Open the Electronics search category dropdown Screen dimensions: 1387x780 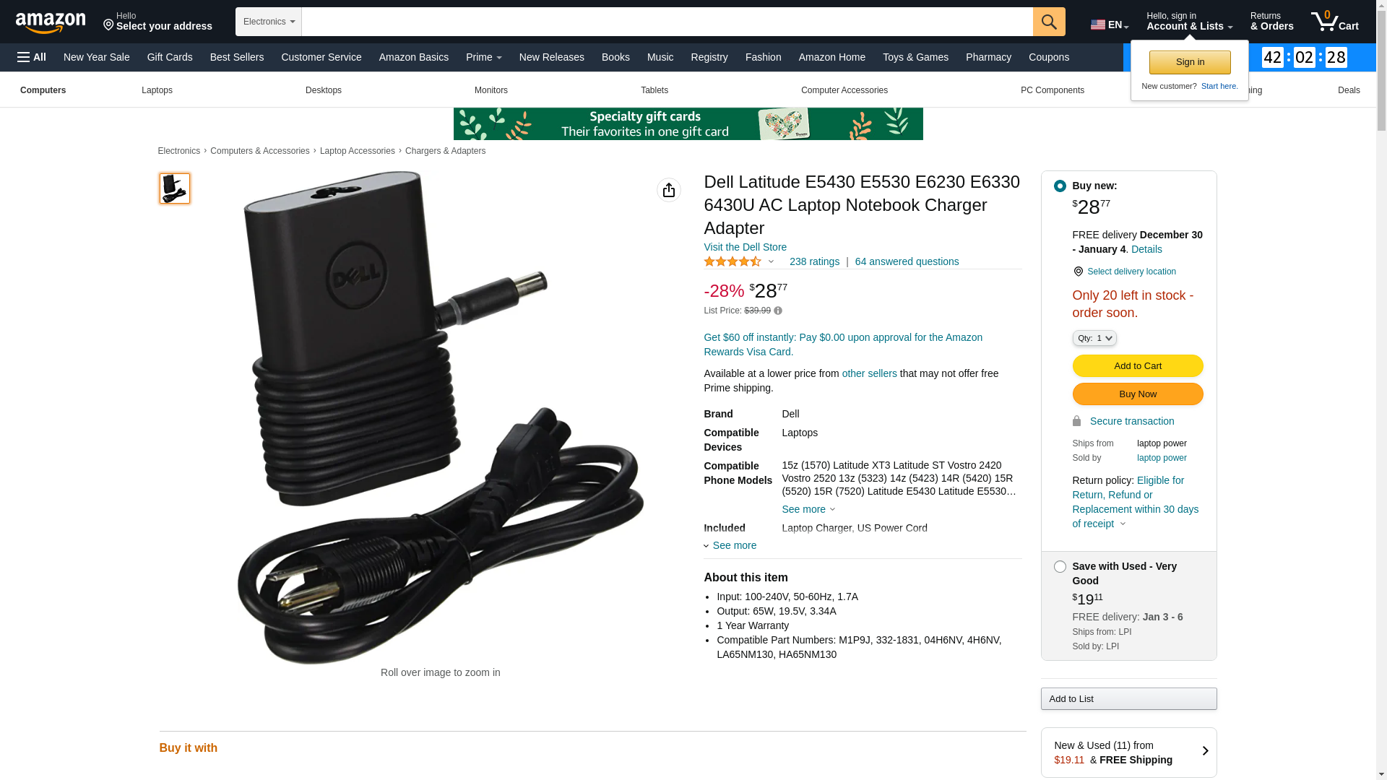[269, 22]
